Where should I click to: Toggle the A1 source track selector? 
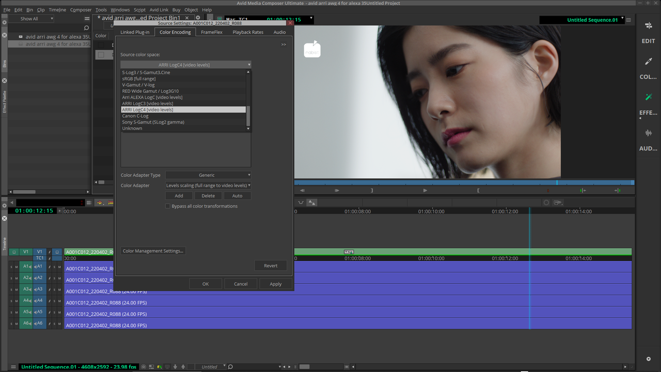(x=26, y=267)
